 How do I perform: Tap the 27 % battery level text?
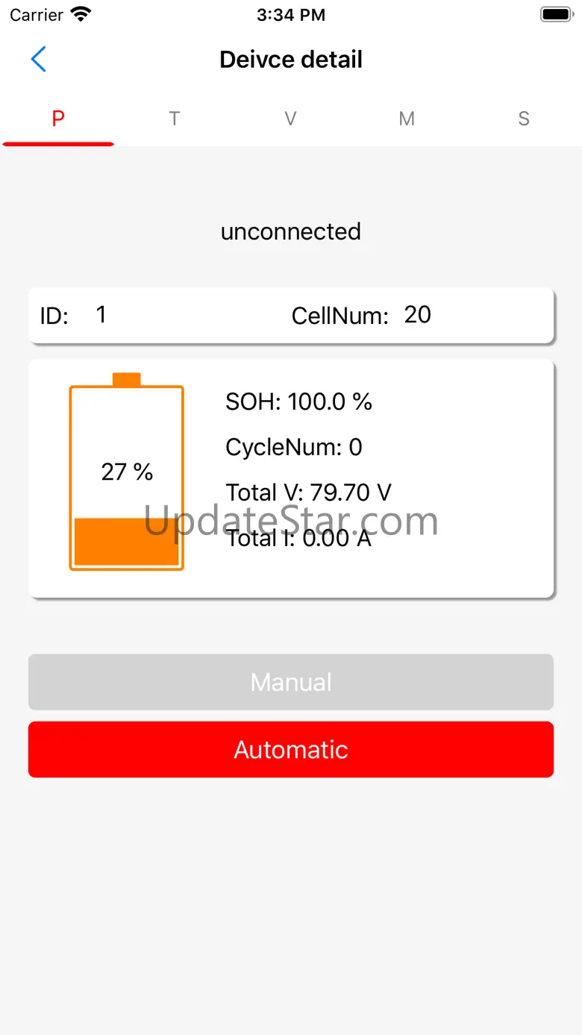[x=127, y=472]
